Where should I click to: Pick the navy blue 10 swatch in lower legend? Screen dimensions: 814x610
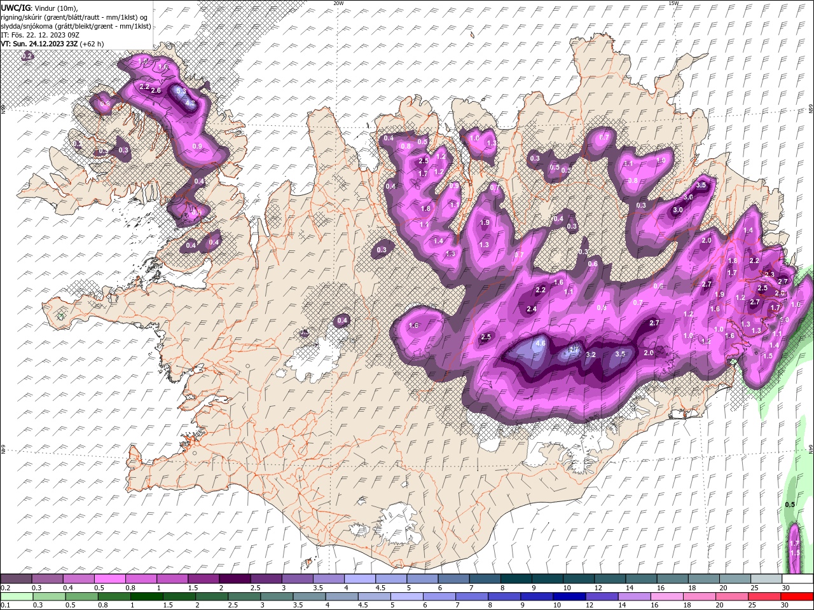coord(569,597)
